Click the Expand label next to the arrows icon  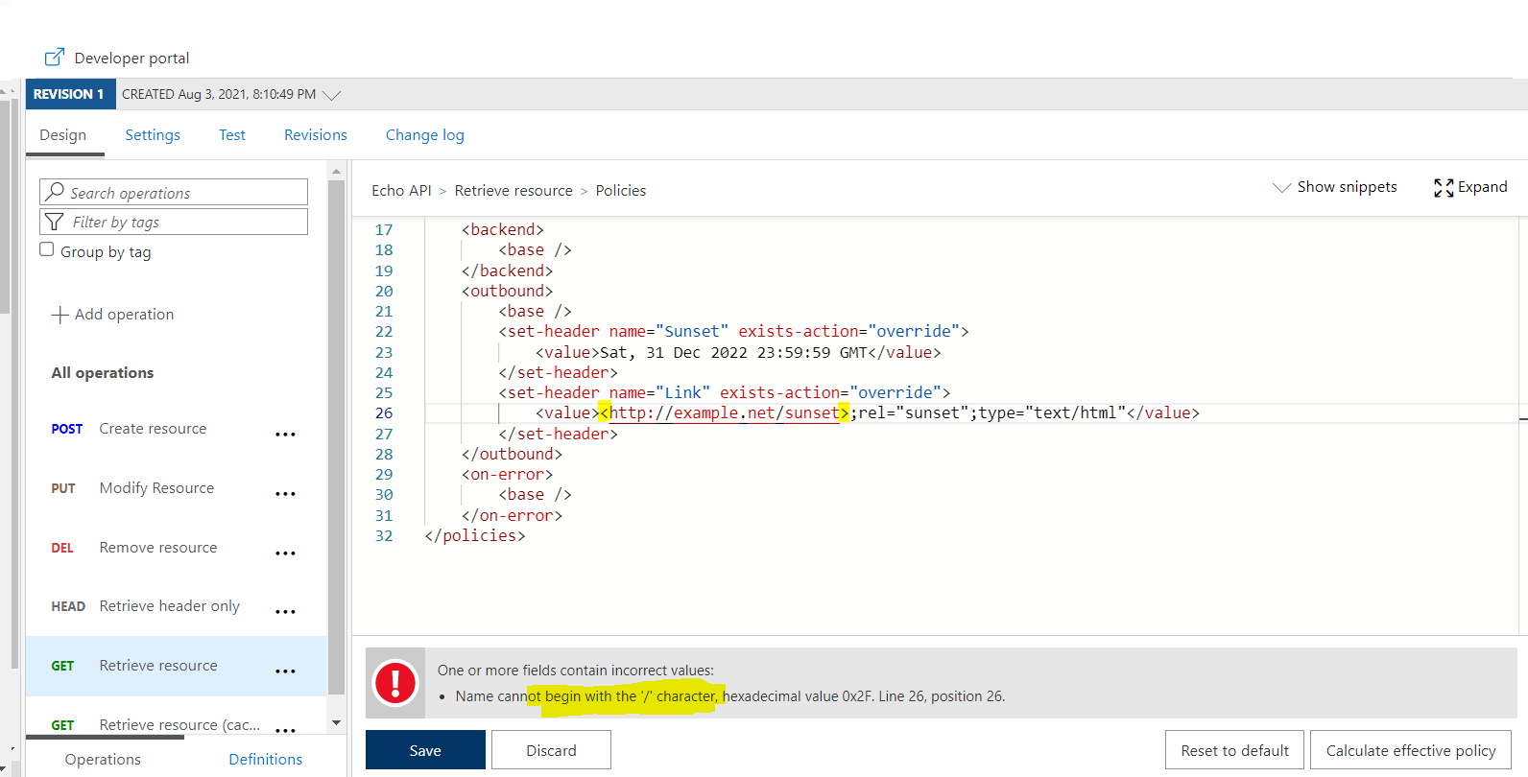(x=1483, y=187)
